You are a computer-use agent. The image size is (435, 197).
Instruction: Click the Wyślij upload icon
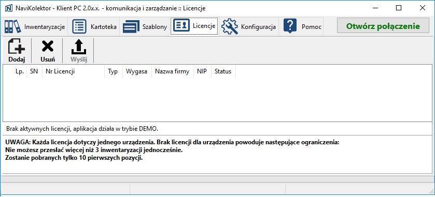(79, 47)
